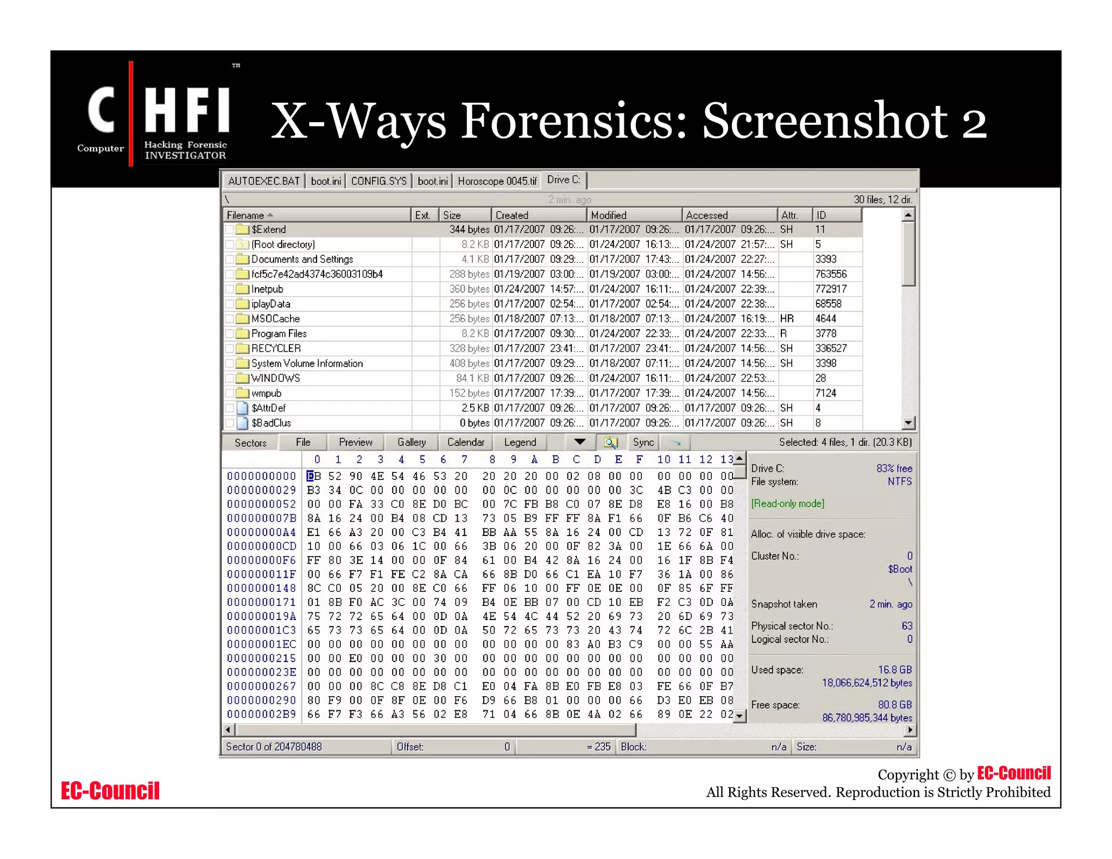This screenshot has height=859, width=1112.
Task: Check the box beside Inetpub folder
Action: point(230,289)
